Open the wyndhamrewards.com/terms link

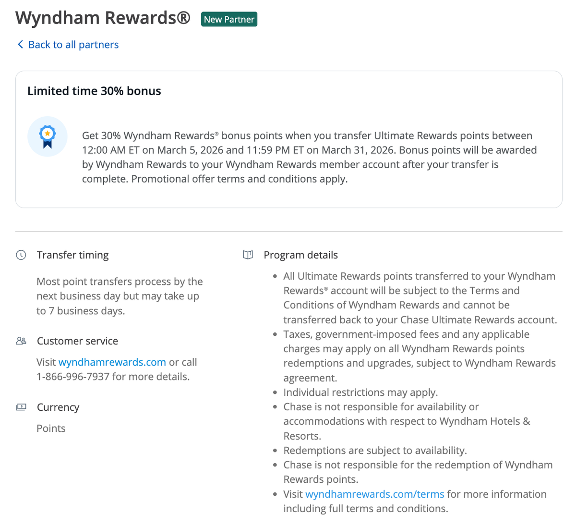pyautogui.click(x=375, y=494)
